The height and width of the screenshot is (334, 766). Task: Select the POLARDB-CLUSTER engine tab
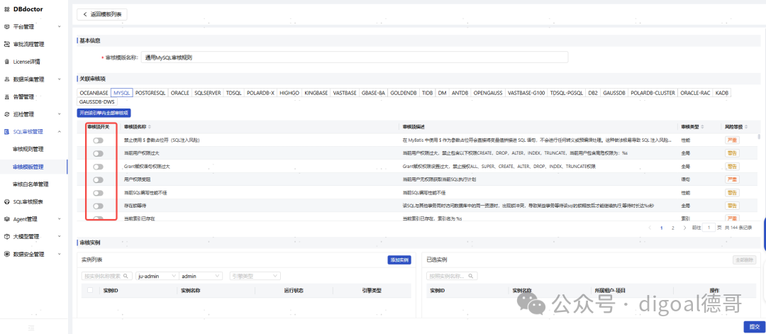(653, 92)
